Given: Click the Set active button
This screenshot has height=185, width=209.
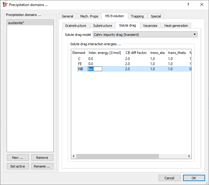Looking at the screenshot, I should click(x=17, y=166).
